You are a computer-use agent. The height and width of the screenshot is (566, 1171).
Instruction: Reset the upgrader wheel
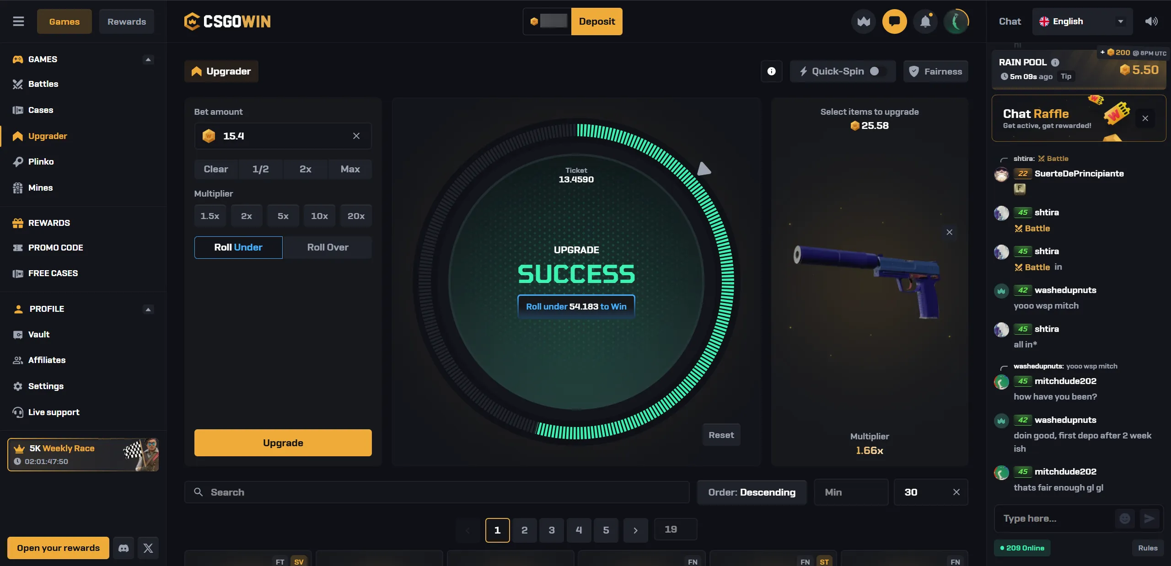(x=721, y=435)
